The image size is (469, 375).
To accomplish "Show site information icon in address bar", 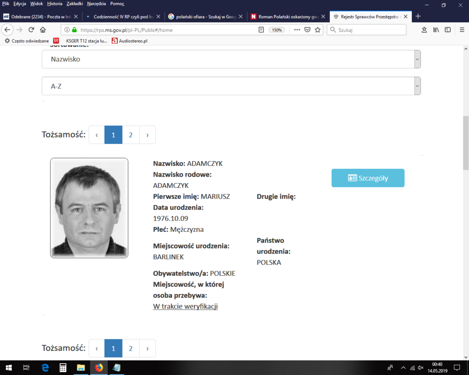I will (x=67, y=30).
